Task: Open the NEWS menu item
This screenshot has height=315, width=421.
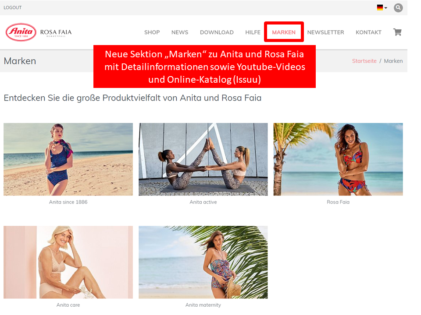Action: (x=180, y=32)
